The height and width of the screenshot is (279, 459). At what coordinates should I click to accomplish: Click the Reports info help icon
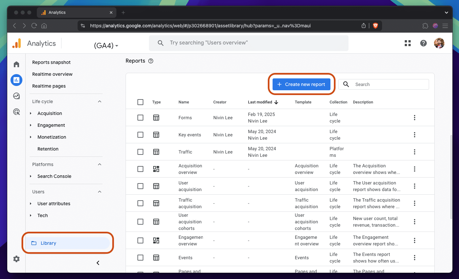tap(151, 61)
